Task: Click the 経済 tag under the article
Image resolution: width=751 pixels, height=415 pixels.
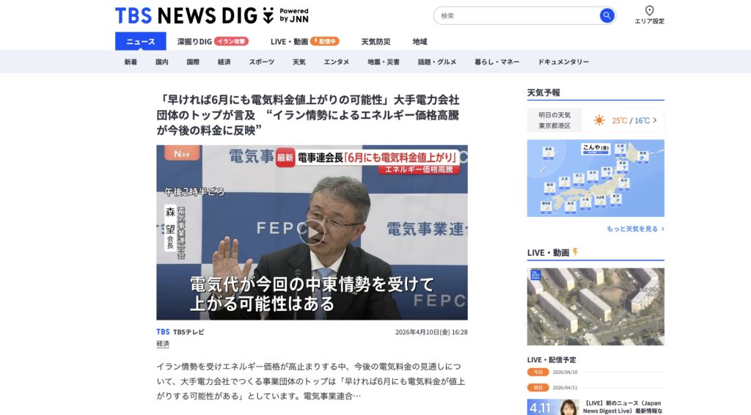Action: (163, 344)
